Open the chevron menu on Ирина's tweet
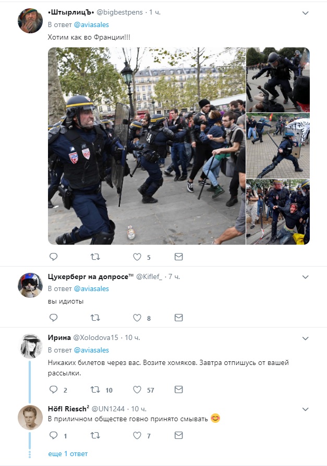The image size is (327, 466). coord(305,338)
